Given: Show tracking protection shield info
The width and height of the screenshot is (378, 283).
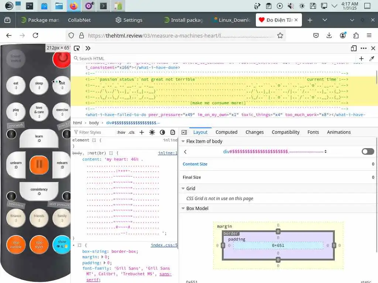Looking at the screenshot, I should [71, 36].
